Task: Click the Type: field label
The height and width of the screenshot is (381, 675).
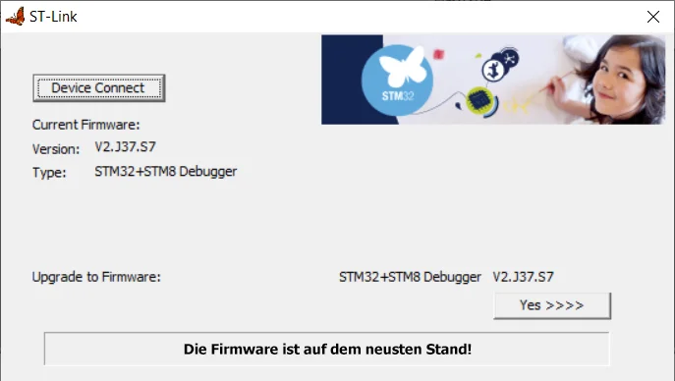Action: coord(49,173)
